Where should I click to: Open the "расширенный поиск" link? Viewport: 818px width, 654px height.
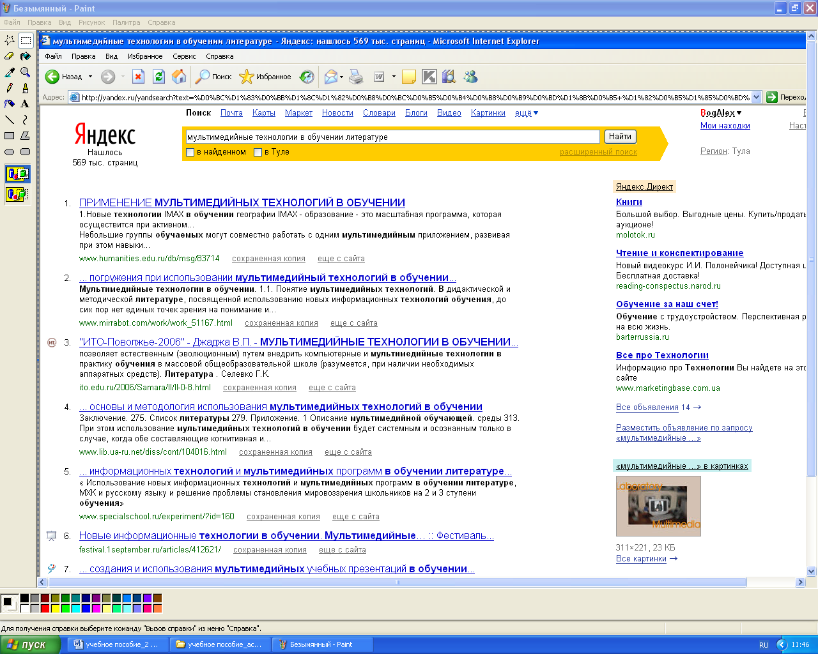pyautogui.click(x=598, y=152)
